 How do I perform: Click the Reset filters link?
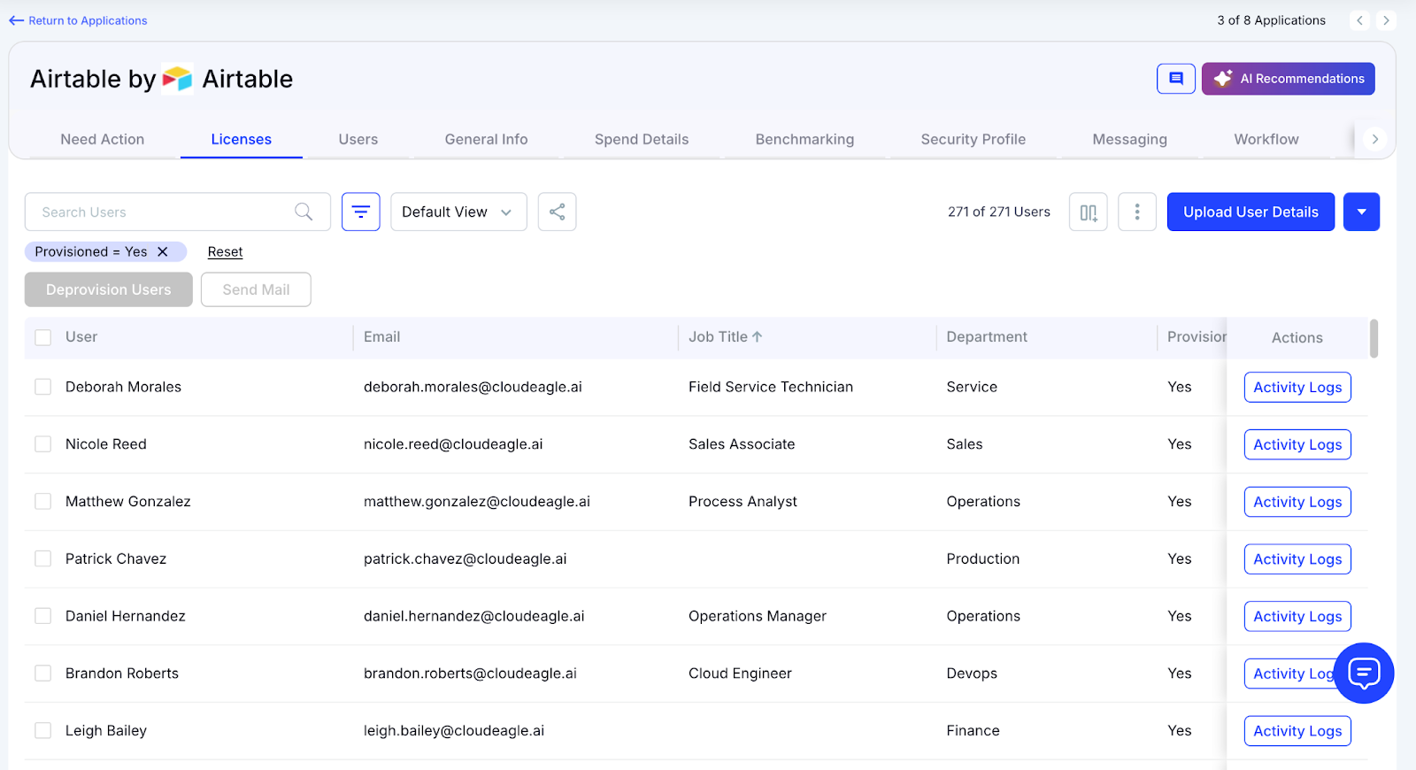[225, 252]
